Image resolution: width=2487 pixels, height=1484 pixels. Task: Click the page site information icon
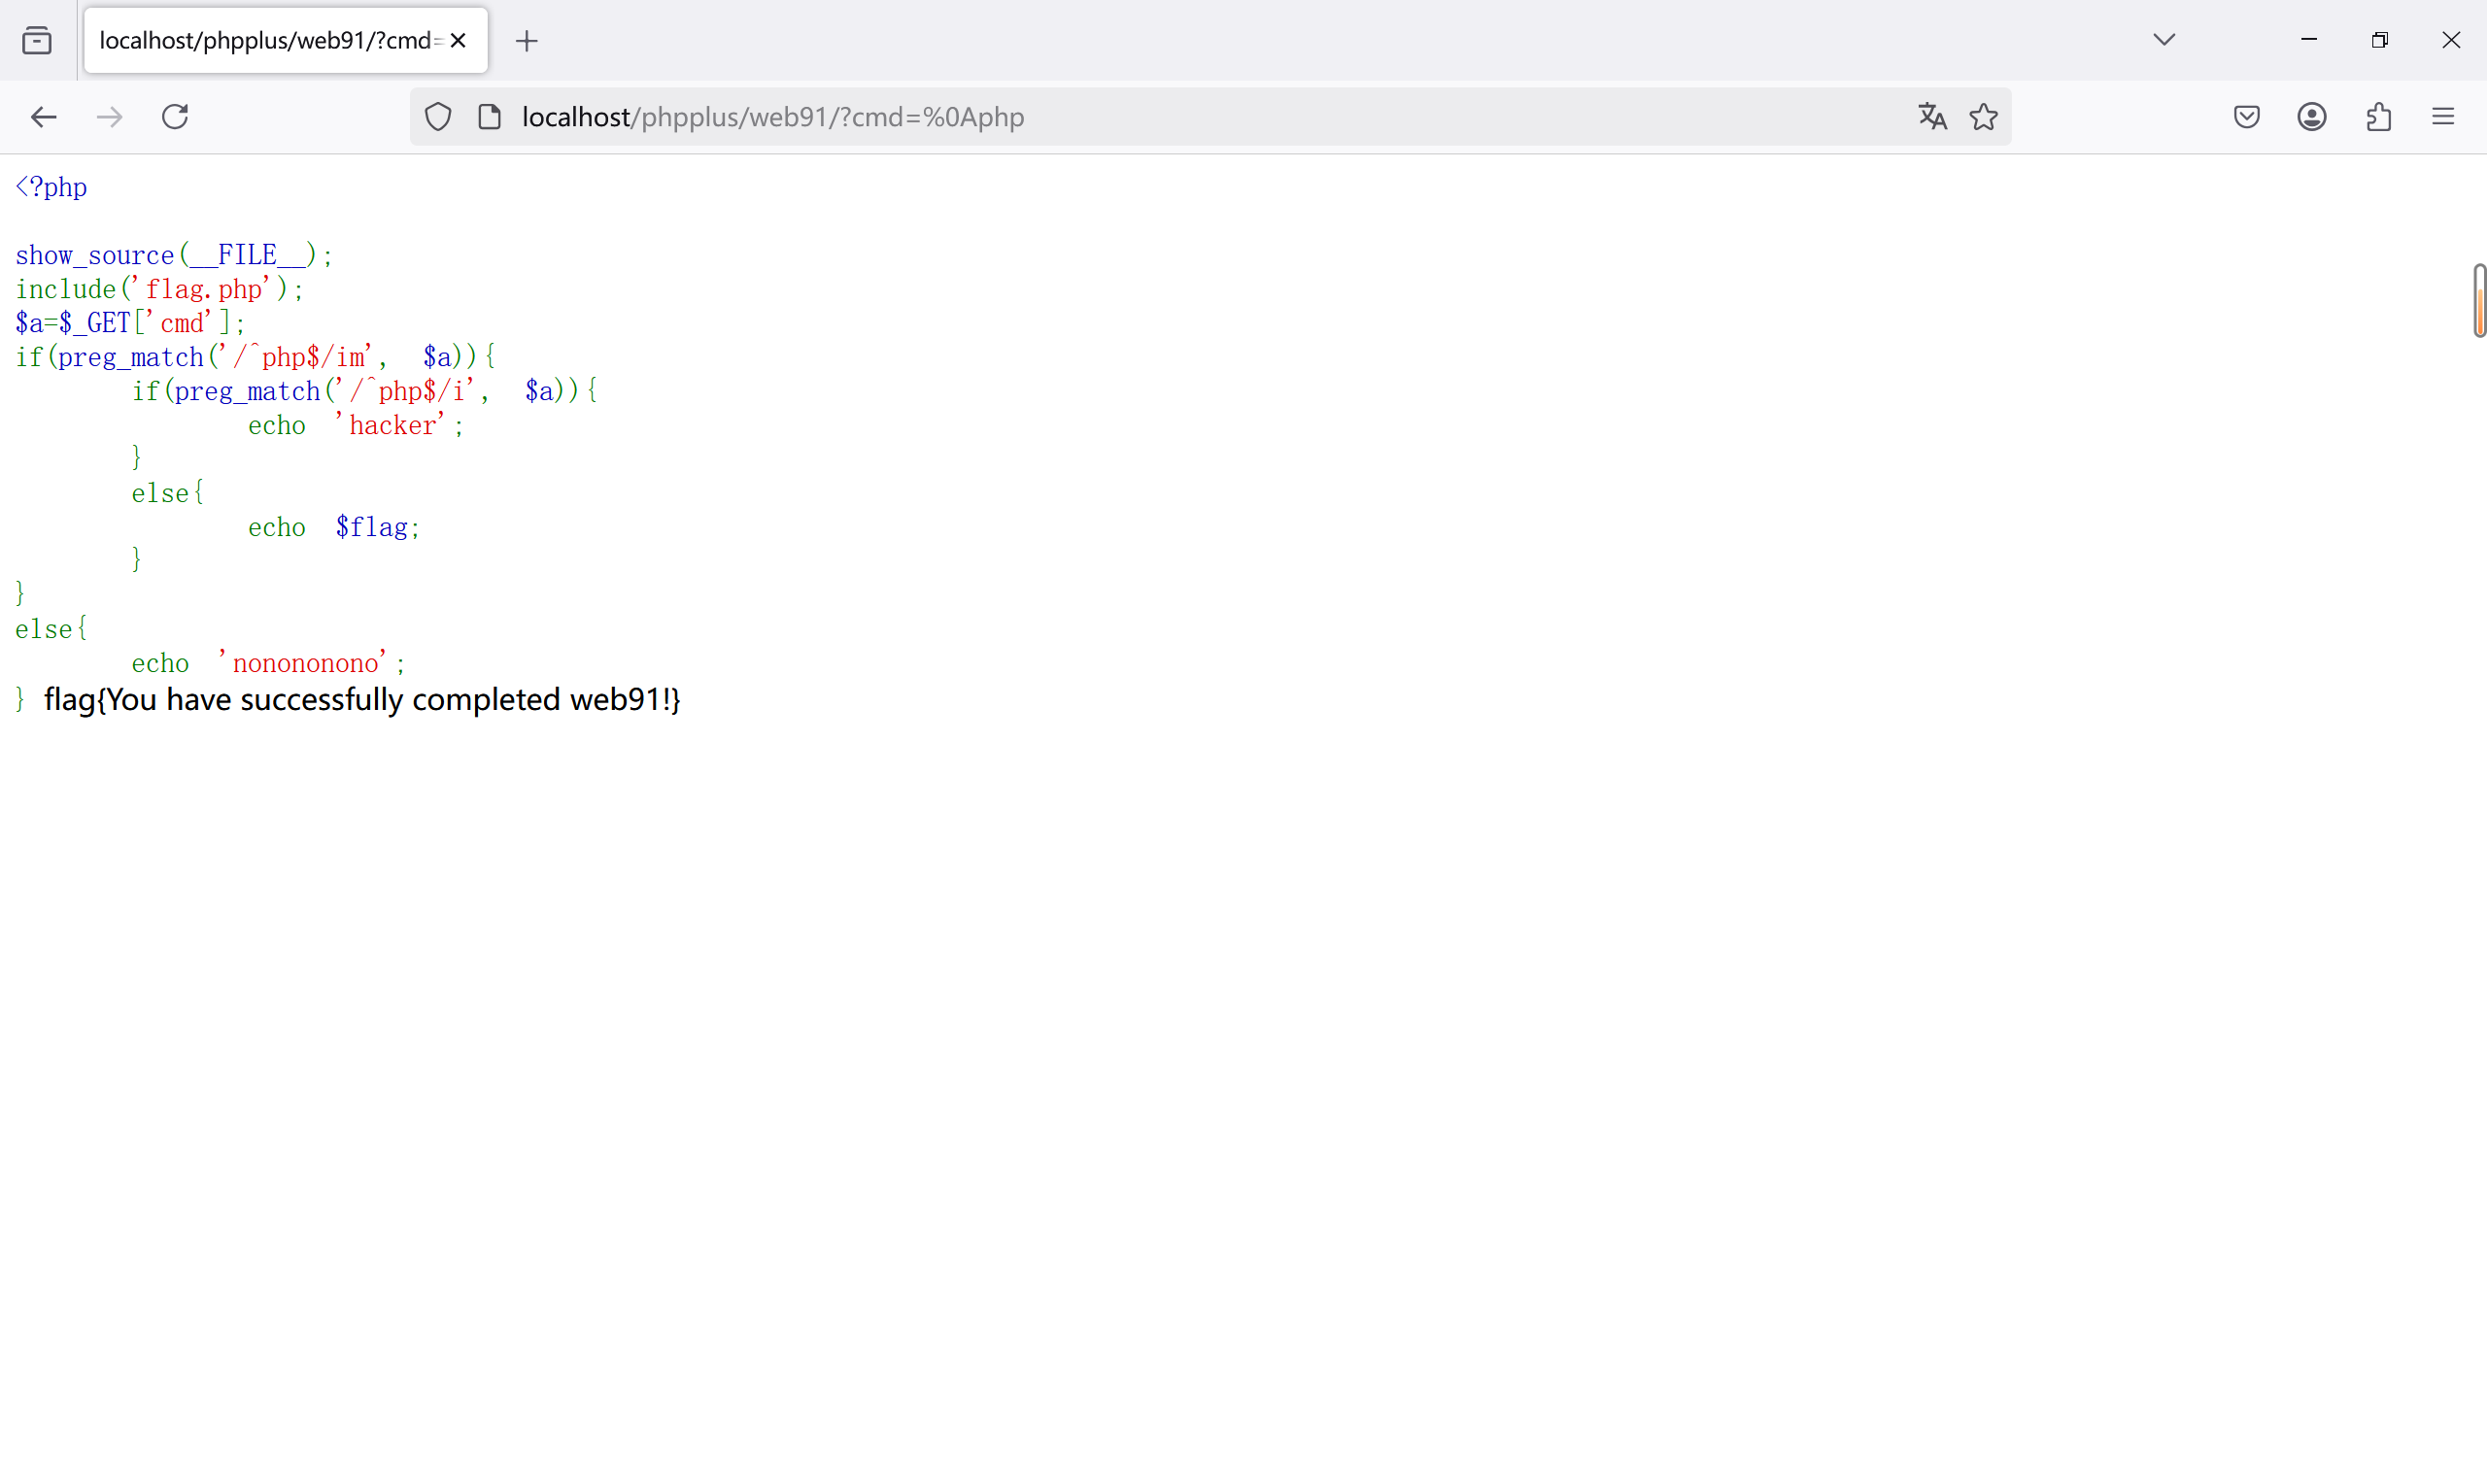pyautogui.click(x=489, y=117)
